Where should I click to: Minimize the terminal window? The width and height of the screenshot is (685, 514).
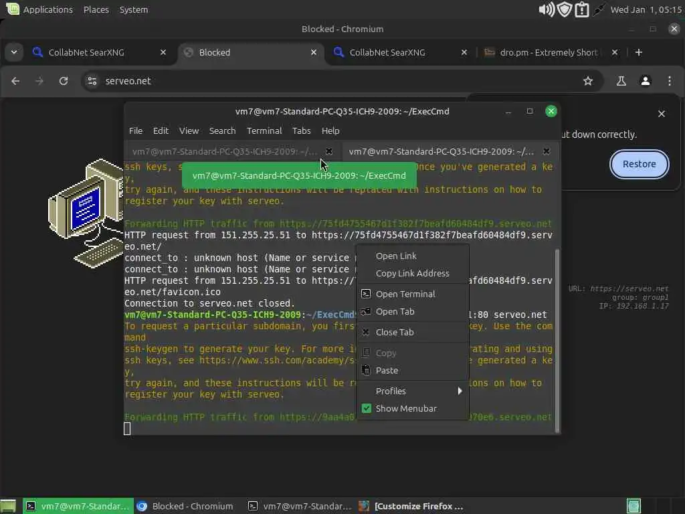coord(508,112)
